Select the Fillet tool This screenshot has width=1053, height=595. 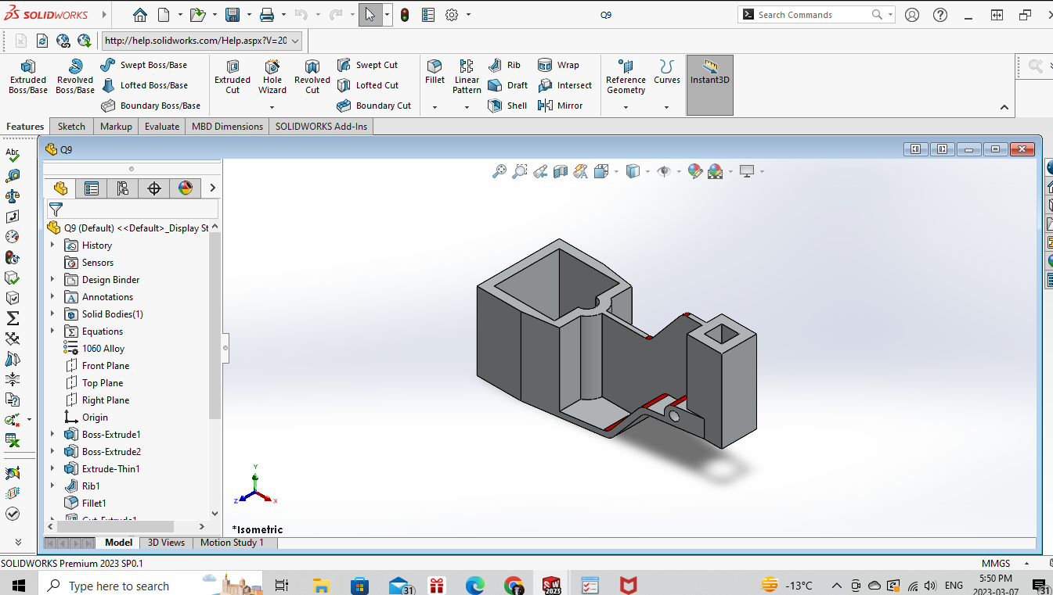(x=435, y=72)
